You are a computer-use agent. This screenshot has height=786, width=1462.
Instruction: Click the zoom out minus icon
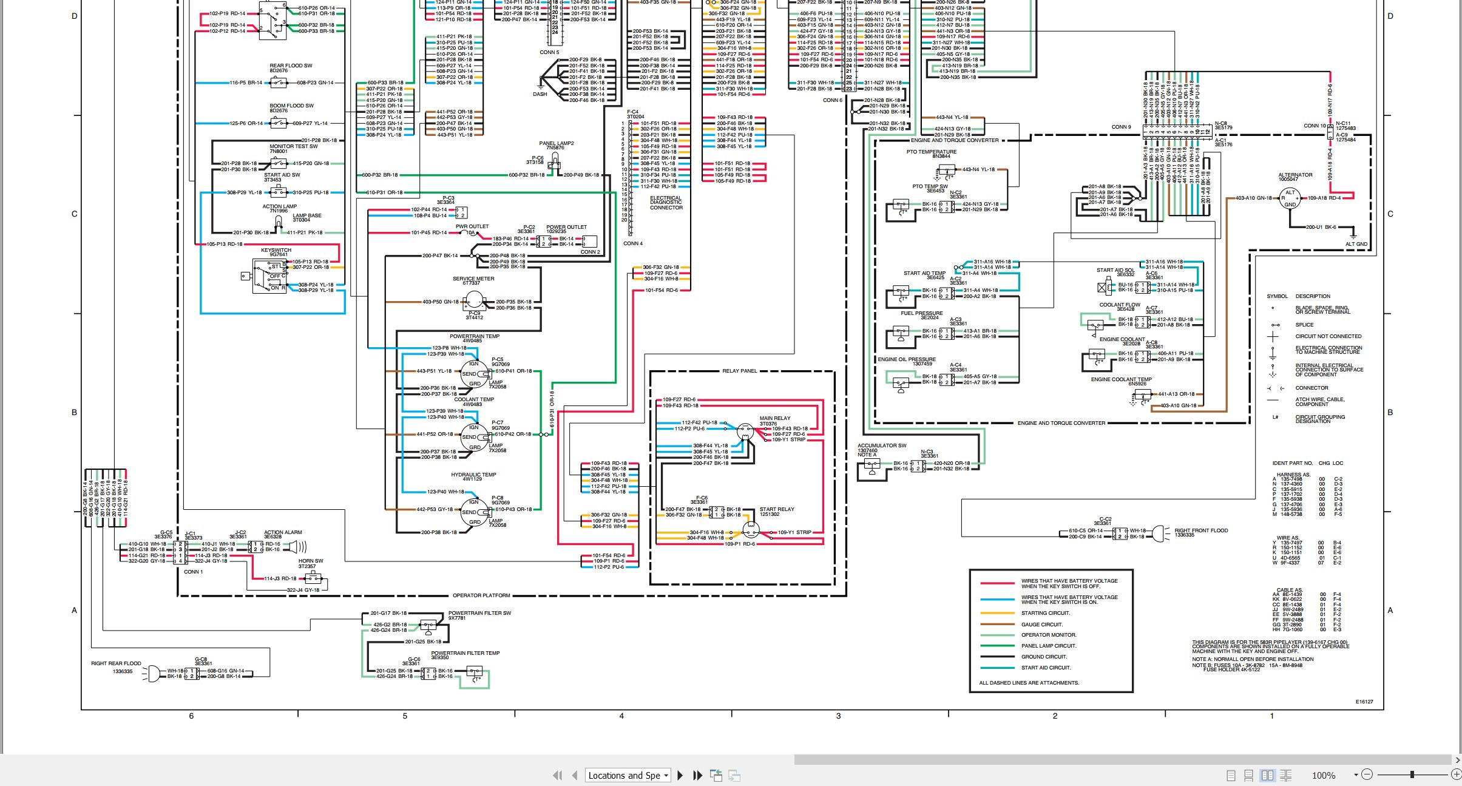(x=1367, y=774)
